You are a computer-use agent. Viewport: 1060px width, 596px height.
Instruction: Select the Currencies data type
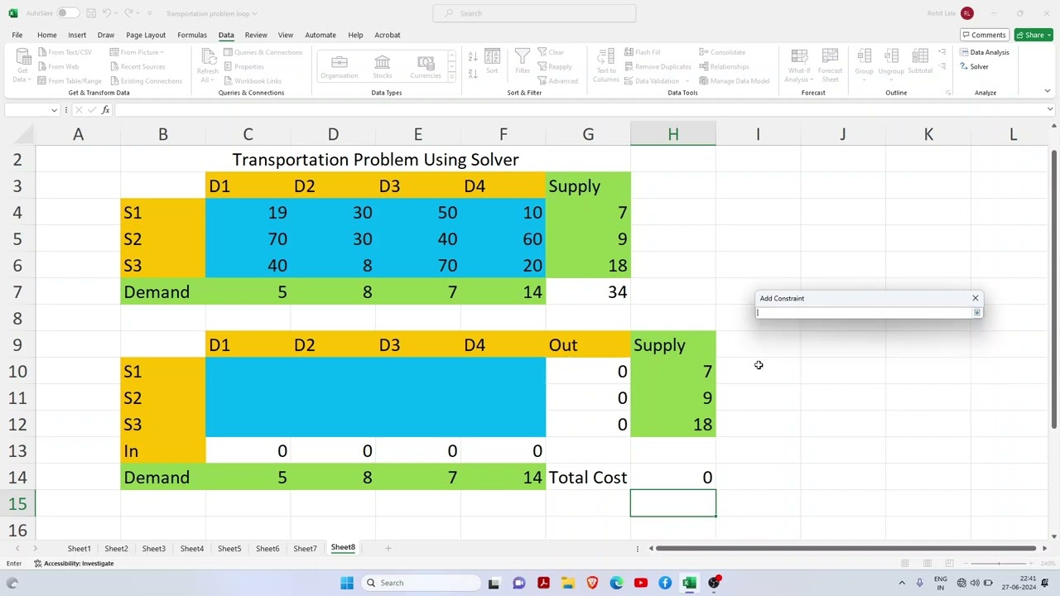(425, 67)
